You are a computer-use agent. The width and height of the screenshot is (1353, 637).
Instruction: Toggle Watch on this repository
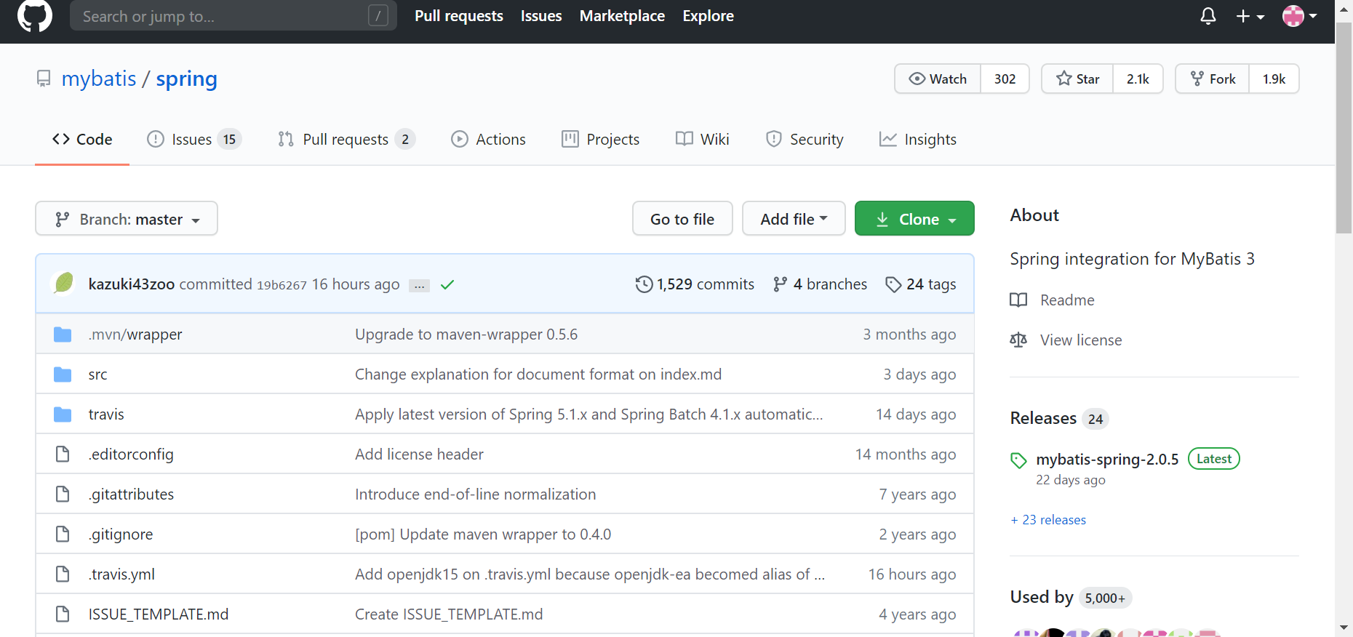point(938,79)
